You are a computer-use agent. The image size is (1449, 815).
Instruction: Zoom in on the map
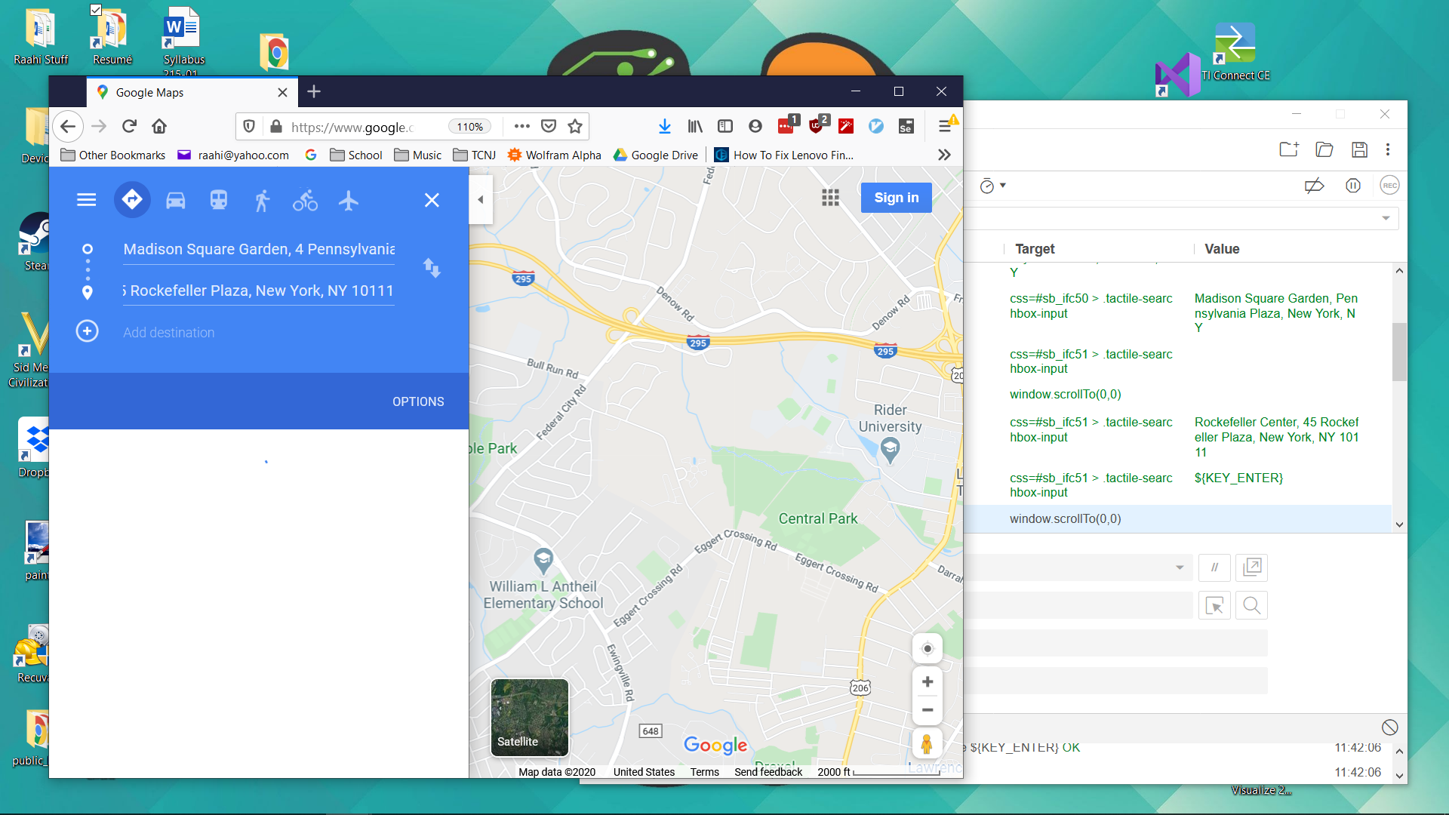928,682
